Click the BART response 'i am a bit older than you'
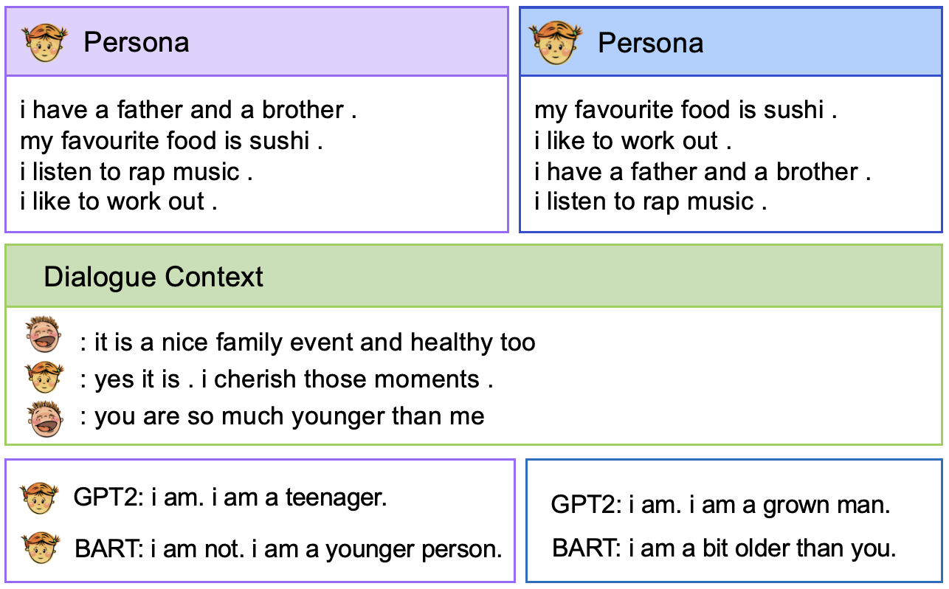The width and height of the screenshot is (949, 589). click(x=724, y=548)
